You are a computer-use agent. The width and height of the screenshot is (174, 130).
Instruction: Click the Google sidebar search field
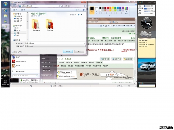[x=147, y=86]
